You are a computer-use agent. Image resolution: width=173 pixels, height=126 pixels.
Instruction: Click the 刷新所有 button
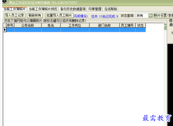pyautogui.click(x=35, y=15)
